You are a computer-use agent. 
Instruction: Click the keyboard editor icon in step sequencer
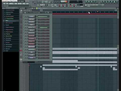(x=46, y=13)
